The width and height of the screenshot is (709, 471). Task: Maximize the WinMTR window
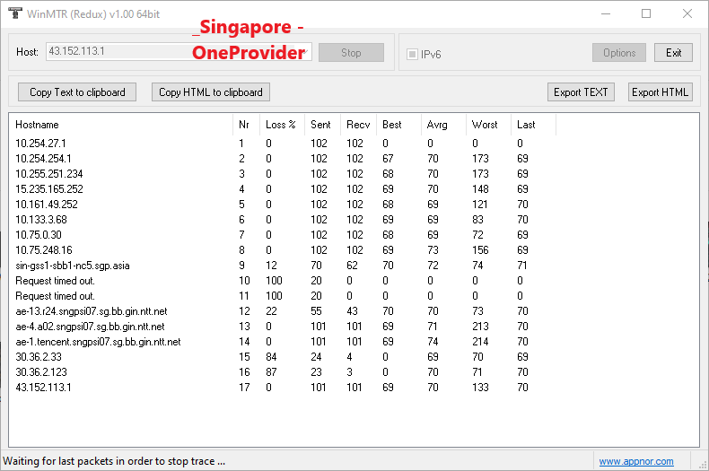[x=646, y=13]
